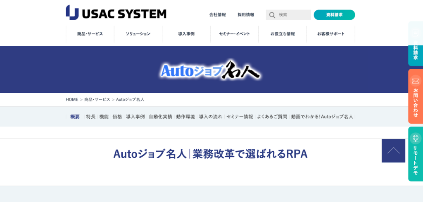
Task: Select 導入事例 in sub-navigation
Action: tap(135, 117)
